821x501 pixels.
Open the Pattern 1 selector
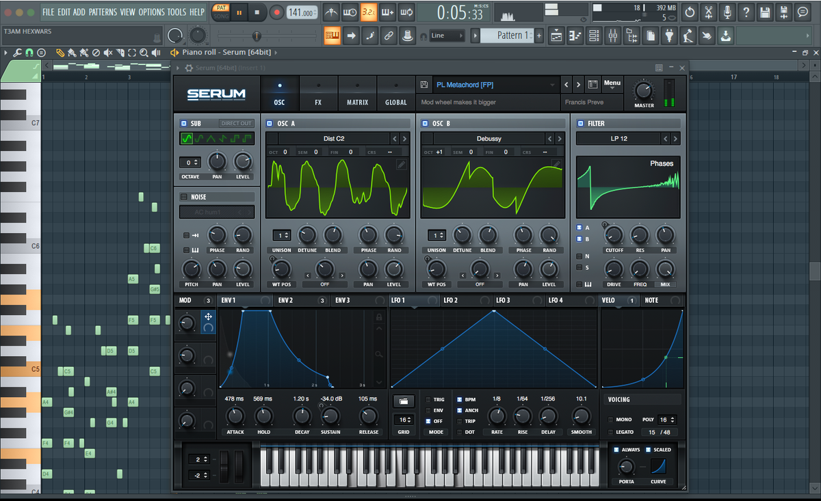(507, 36)
